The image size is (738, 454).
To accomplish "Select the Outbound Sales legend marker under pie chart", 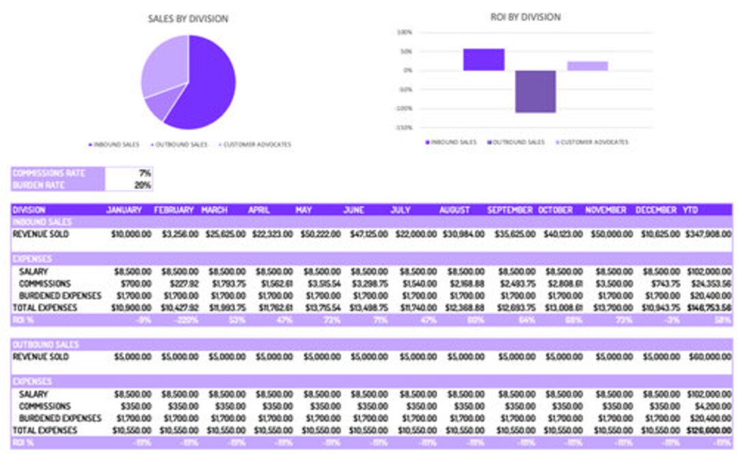I will 152,145.
